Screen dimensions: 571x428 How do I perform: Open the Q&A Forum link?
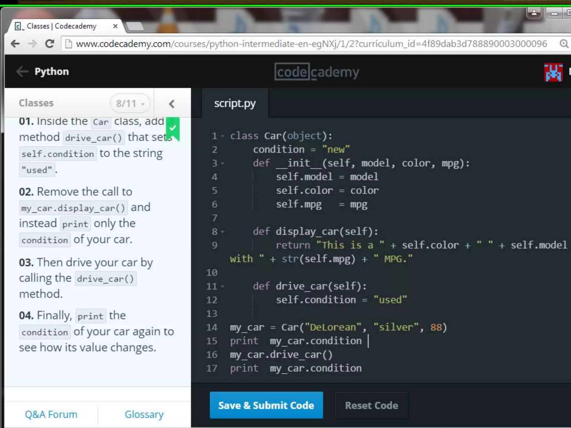coord(51,414)
